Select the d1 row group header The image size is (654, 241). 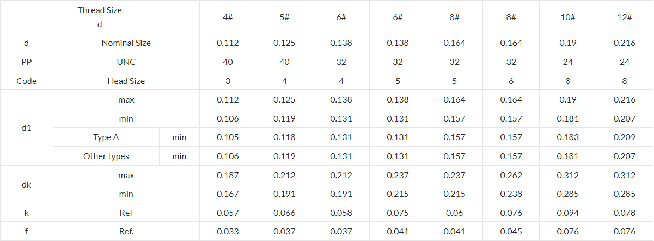tap(27, 128)
